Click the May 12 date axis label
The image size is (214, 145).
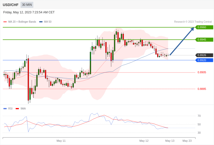coord(144,141)
